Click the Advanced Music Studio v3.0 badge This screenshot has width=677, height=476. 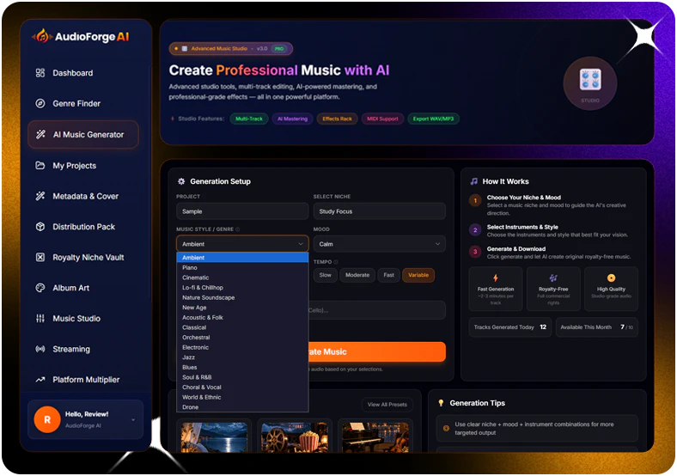[x=231, y=48]
